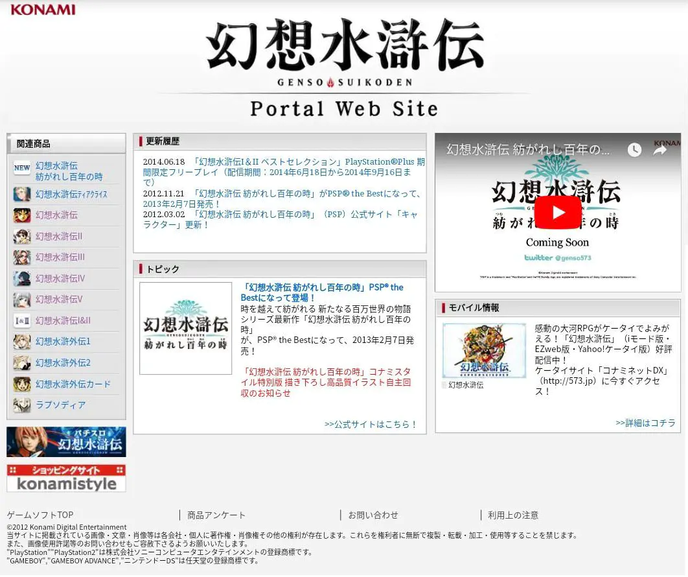
Task: Open the 幻想水滸外伝1 link
Action: click(63, 342)
